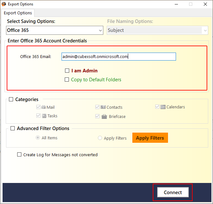
Task: Click the File Naming Options label
Action: pyautogui.click(x=130, y=21)
